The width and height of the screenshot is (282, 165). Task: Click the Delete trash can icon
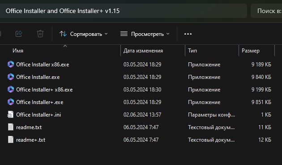coord(40,34)
